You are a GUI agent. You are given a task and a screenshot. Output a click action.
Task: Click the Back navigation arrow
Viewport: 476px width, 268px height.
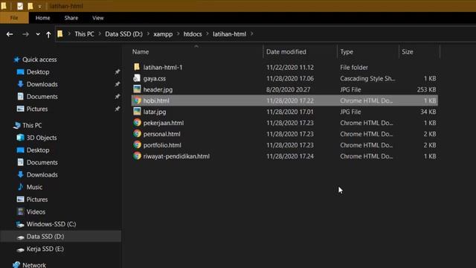(10, 34)
